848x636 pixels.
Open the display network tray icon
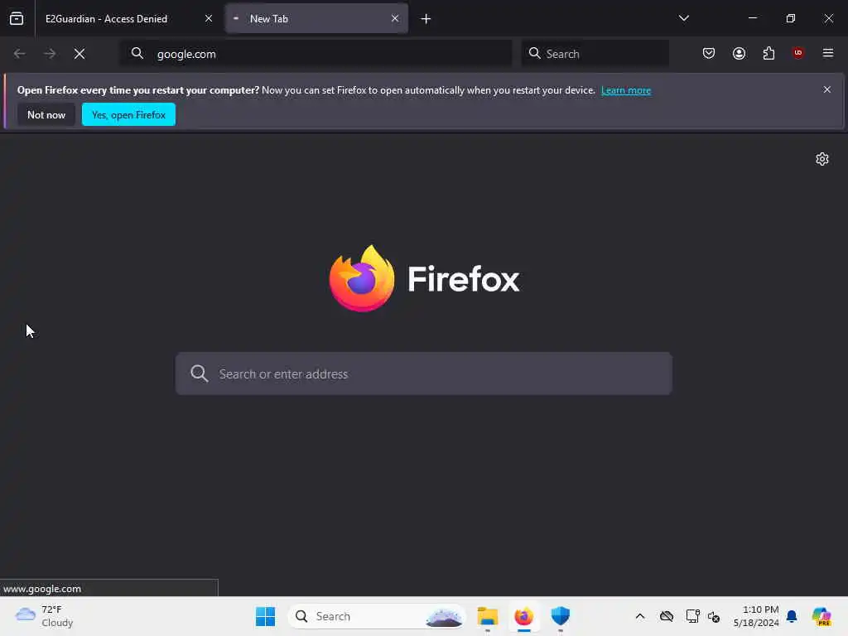(x=692, y=616)
